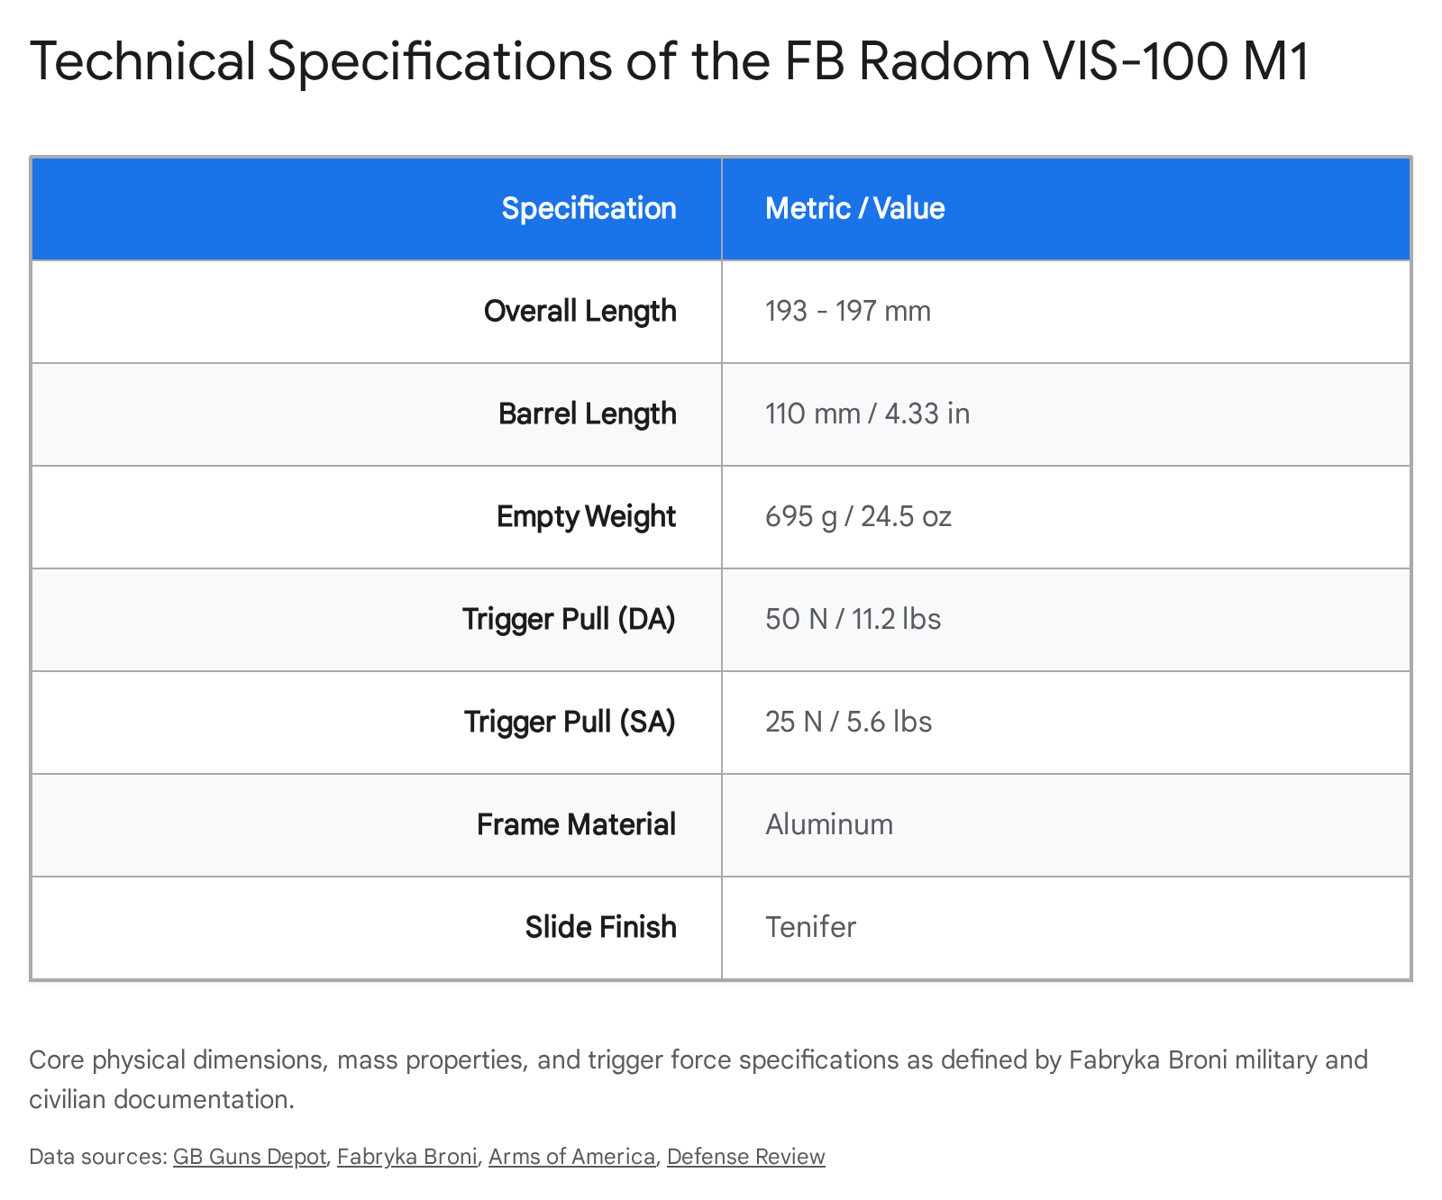Select the Barrel Length row label
This screenshot has width=1442, height=1200.
point(587,414)
